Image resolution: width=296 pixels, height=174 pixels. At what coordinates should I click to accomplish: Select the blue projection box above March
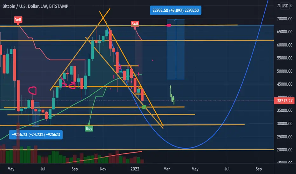(x=176, y=49)
